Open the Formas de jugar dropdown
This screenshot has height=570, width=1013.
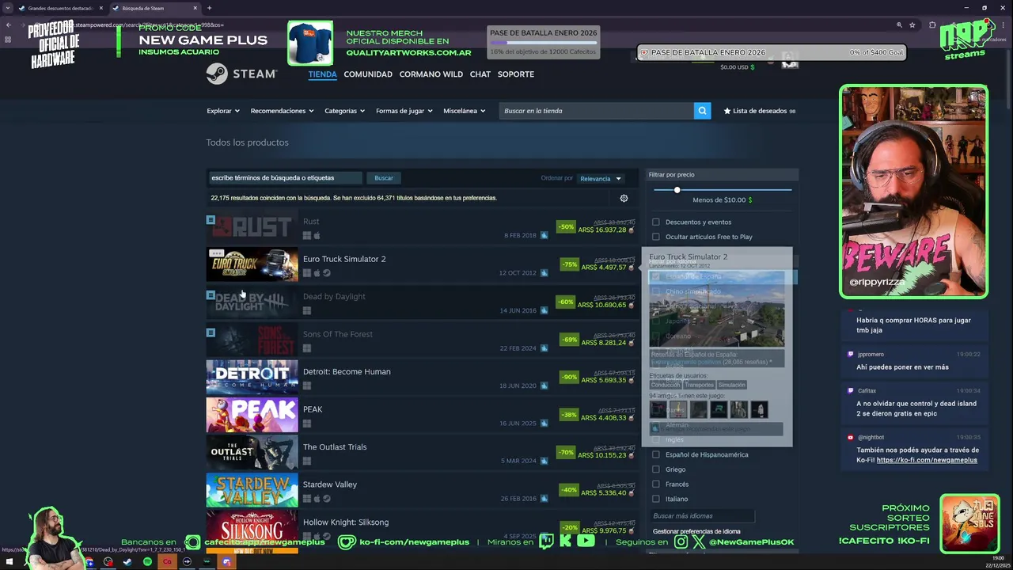tap(404, 111)
